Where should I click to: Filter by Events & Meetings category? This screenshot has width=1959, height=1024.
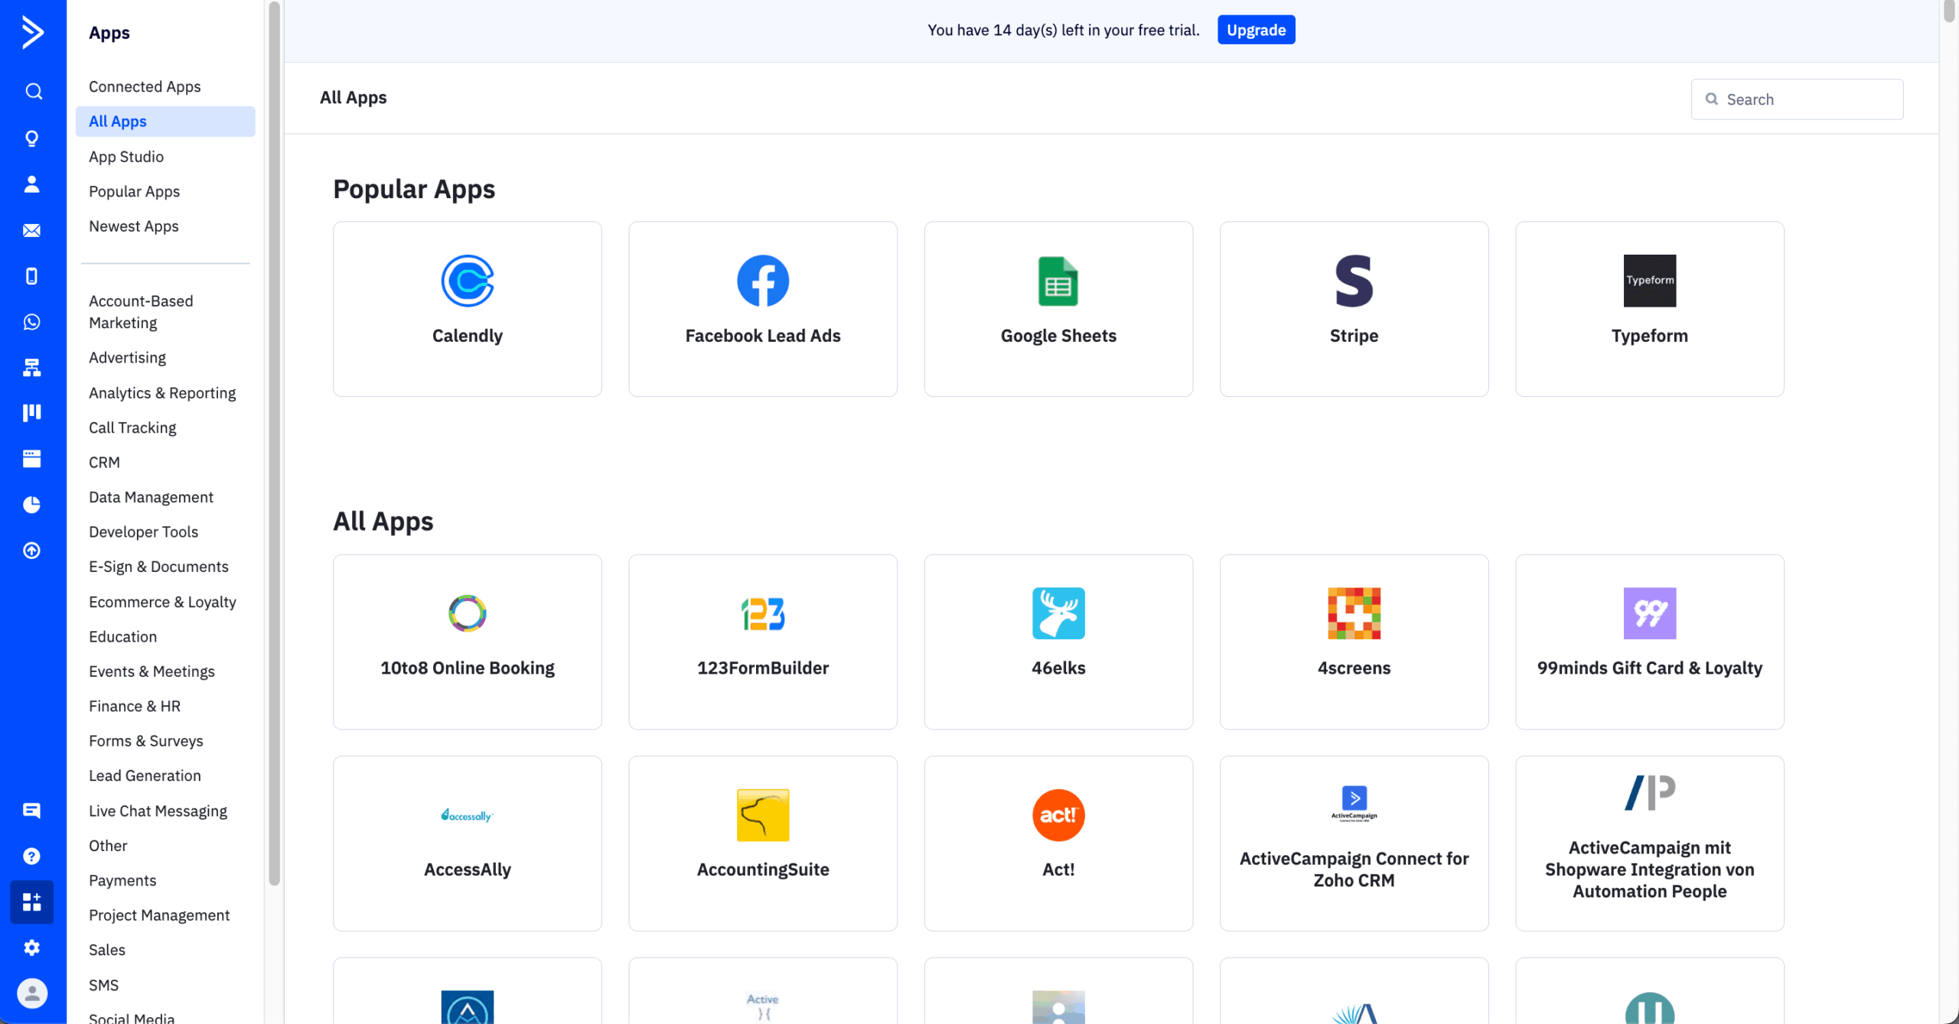152,671
